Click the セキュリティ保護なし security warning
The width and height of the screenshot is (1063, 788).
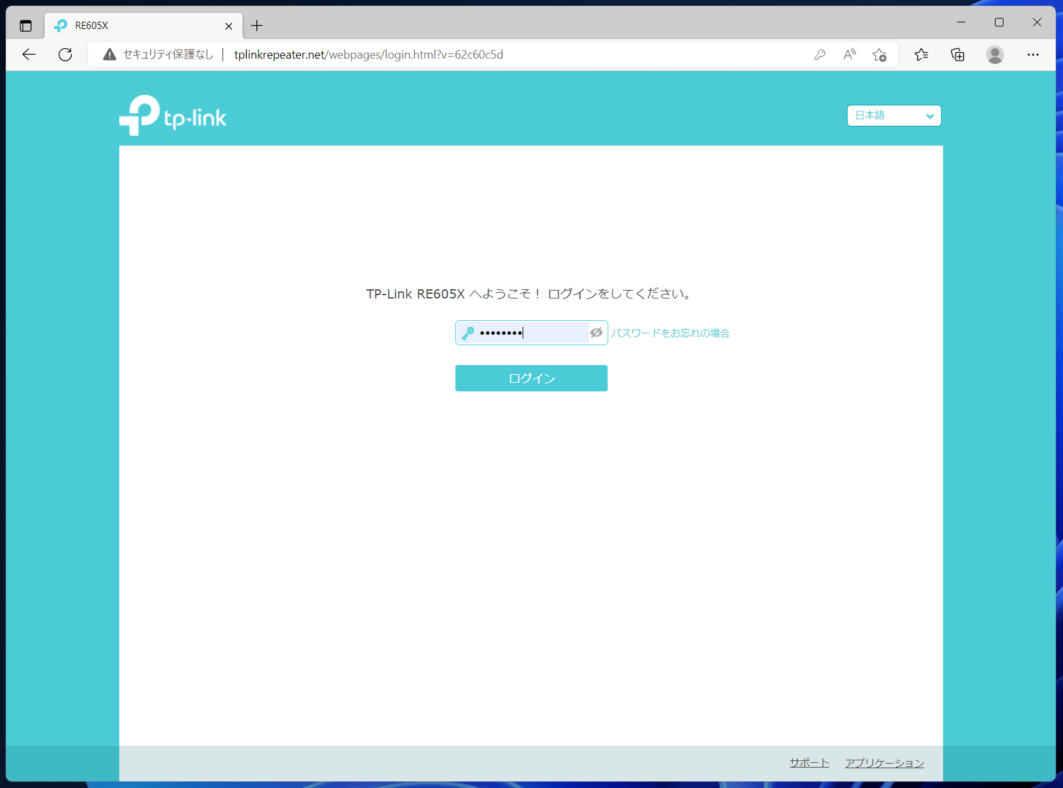(158, 55)
